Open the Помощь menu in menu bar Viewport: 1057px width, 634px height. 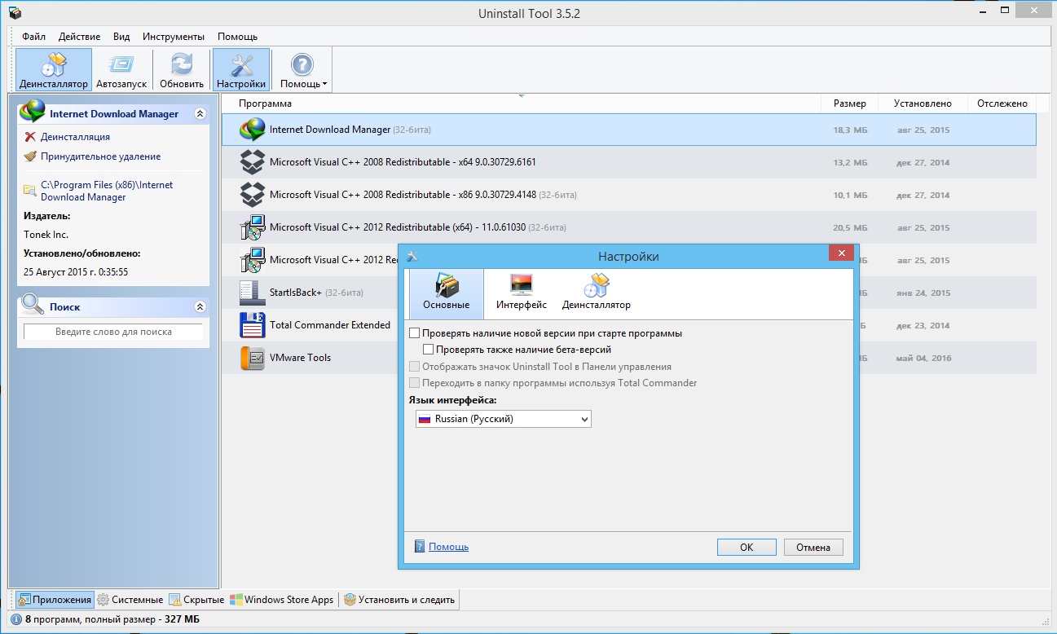237,37
